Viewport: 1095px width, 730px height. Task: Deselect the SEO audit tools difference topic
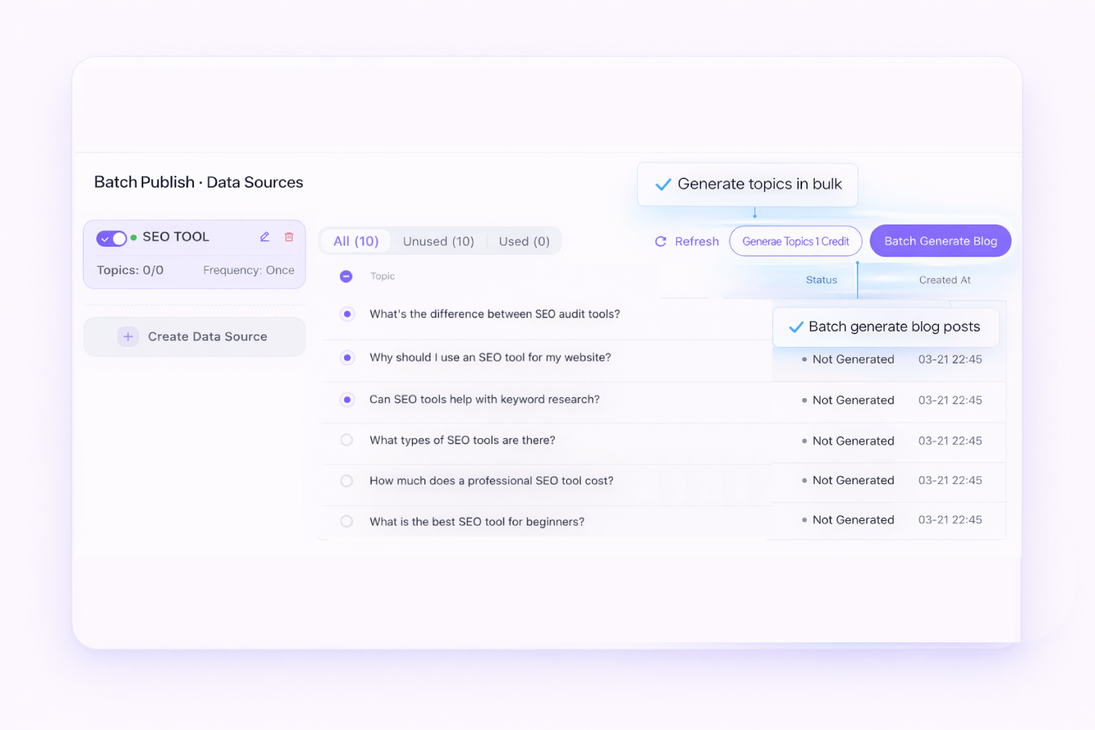347,314
